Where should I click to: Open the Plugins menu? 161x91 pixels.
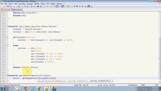(53, 4)
